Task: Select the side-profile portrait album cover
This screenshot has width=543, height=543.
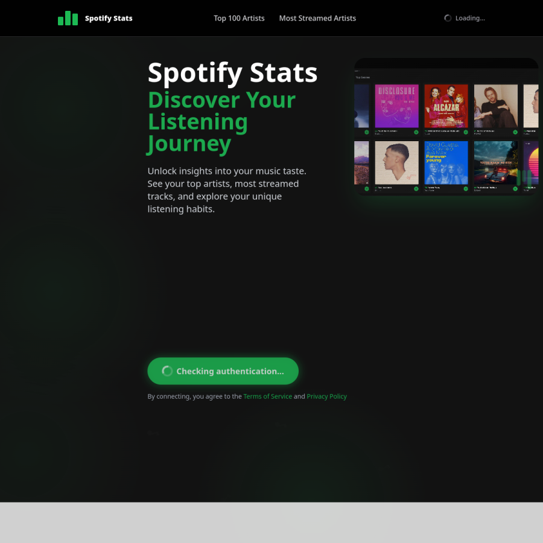Action: point(396,162)
